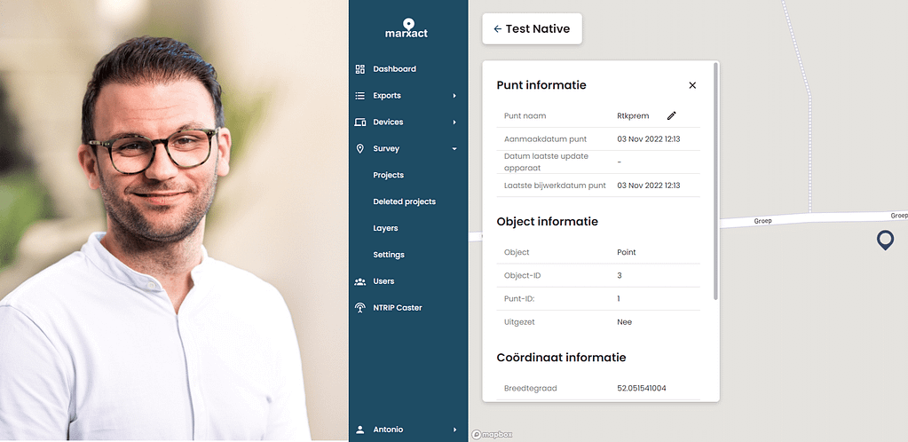Click the Antonio profile icon
This screenshot has width=908, height=442.
[360, 430]
